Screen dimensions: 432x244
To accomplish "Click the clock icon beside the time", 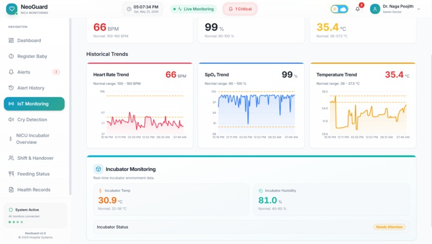I will [129, 9].
